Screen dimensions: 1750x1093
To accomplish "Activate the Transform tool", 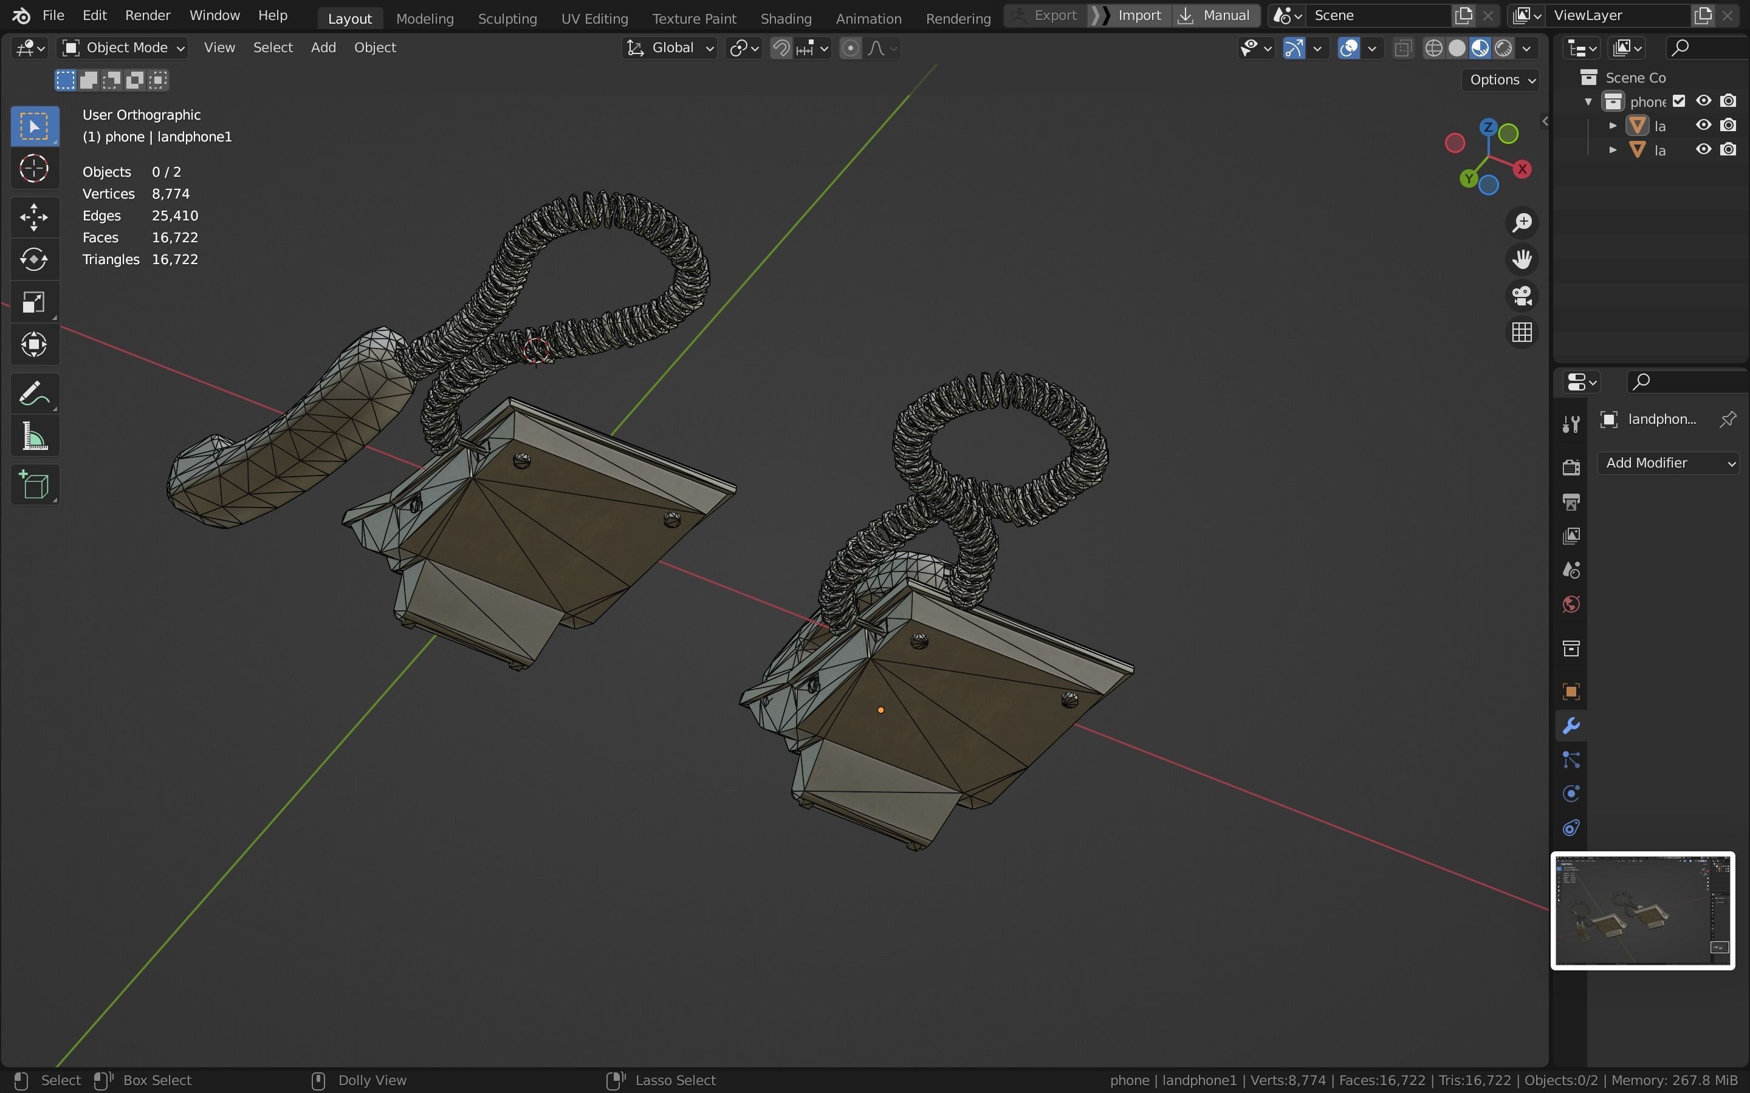I will pos(34,344).
